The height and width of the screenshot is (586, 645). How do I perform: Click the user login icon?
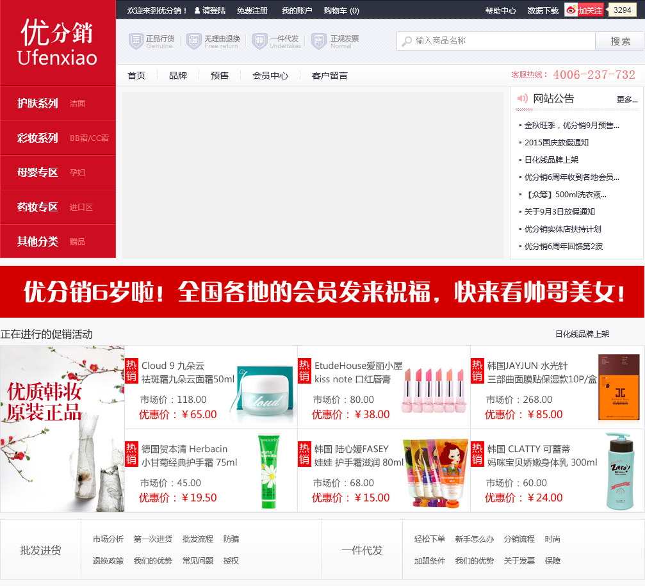point(197,10)
